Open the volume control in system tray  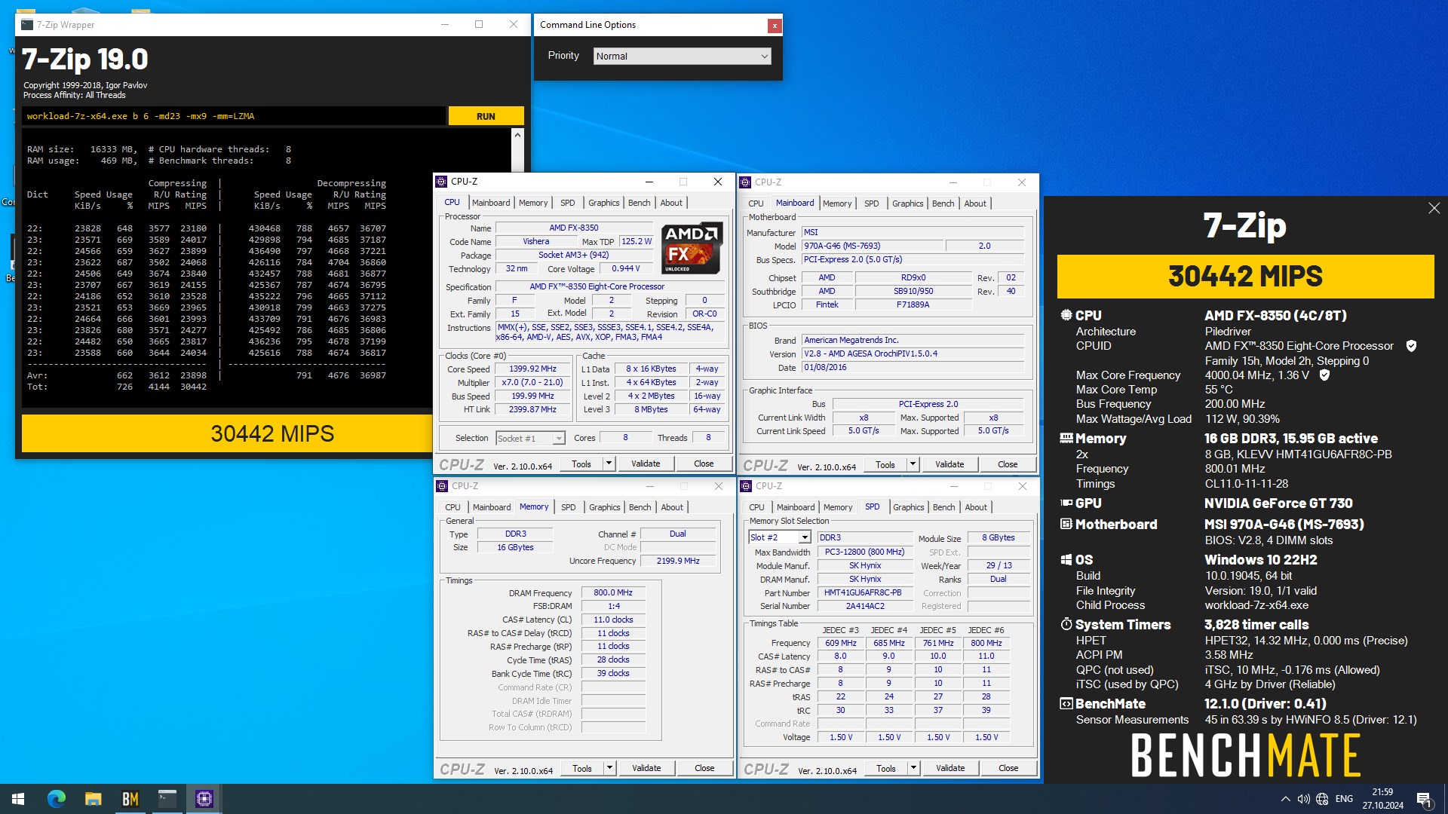pyautogui.click(x=1303, y=799)
